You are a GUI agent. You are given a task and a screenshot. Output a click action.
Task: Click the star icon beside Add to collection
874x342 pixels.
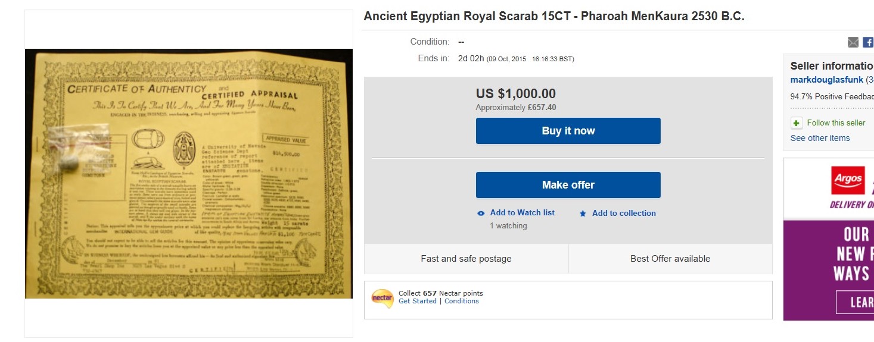(583, 214)
